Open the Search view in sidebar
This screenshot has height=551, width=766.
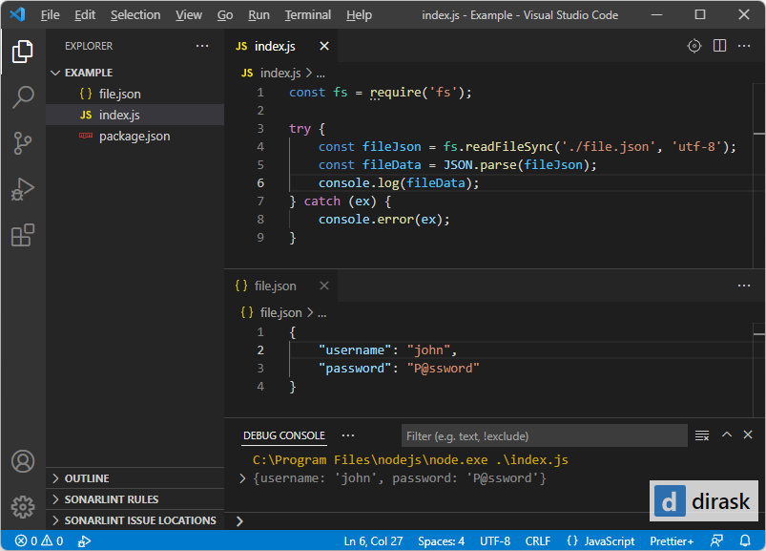point(22,96)
